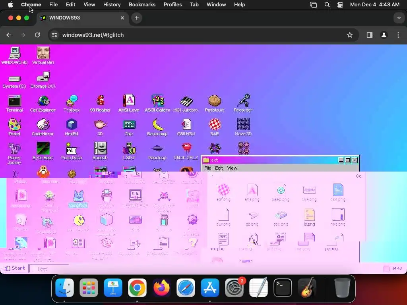Image resolution: width=407 pixels, height=305 pixels.
Task: Open the HexEd cube icon
Action: click(x=72, y=127)
